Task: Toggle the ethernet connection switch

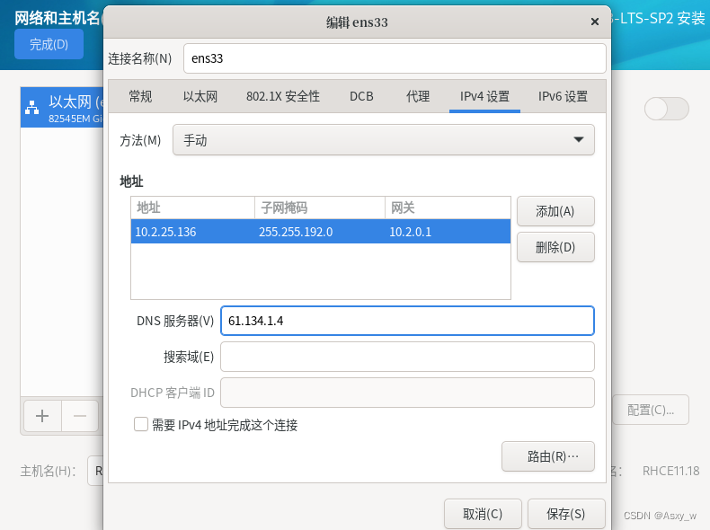Action: click(667, 109)
